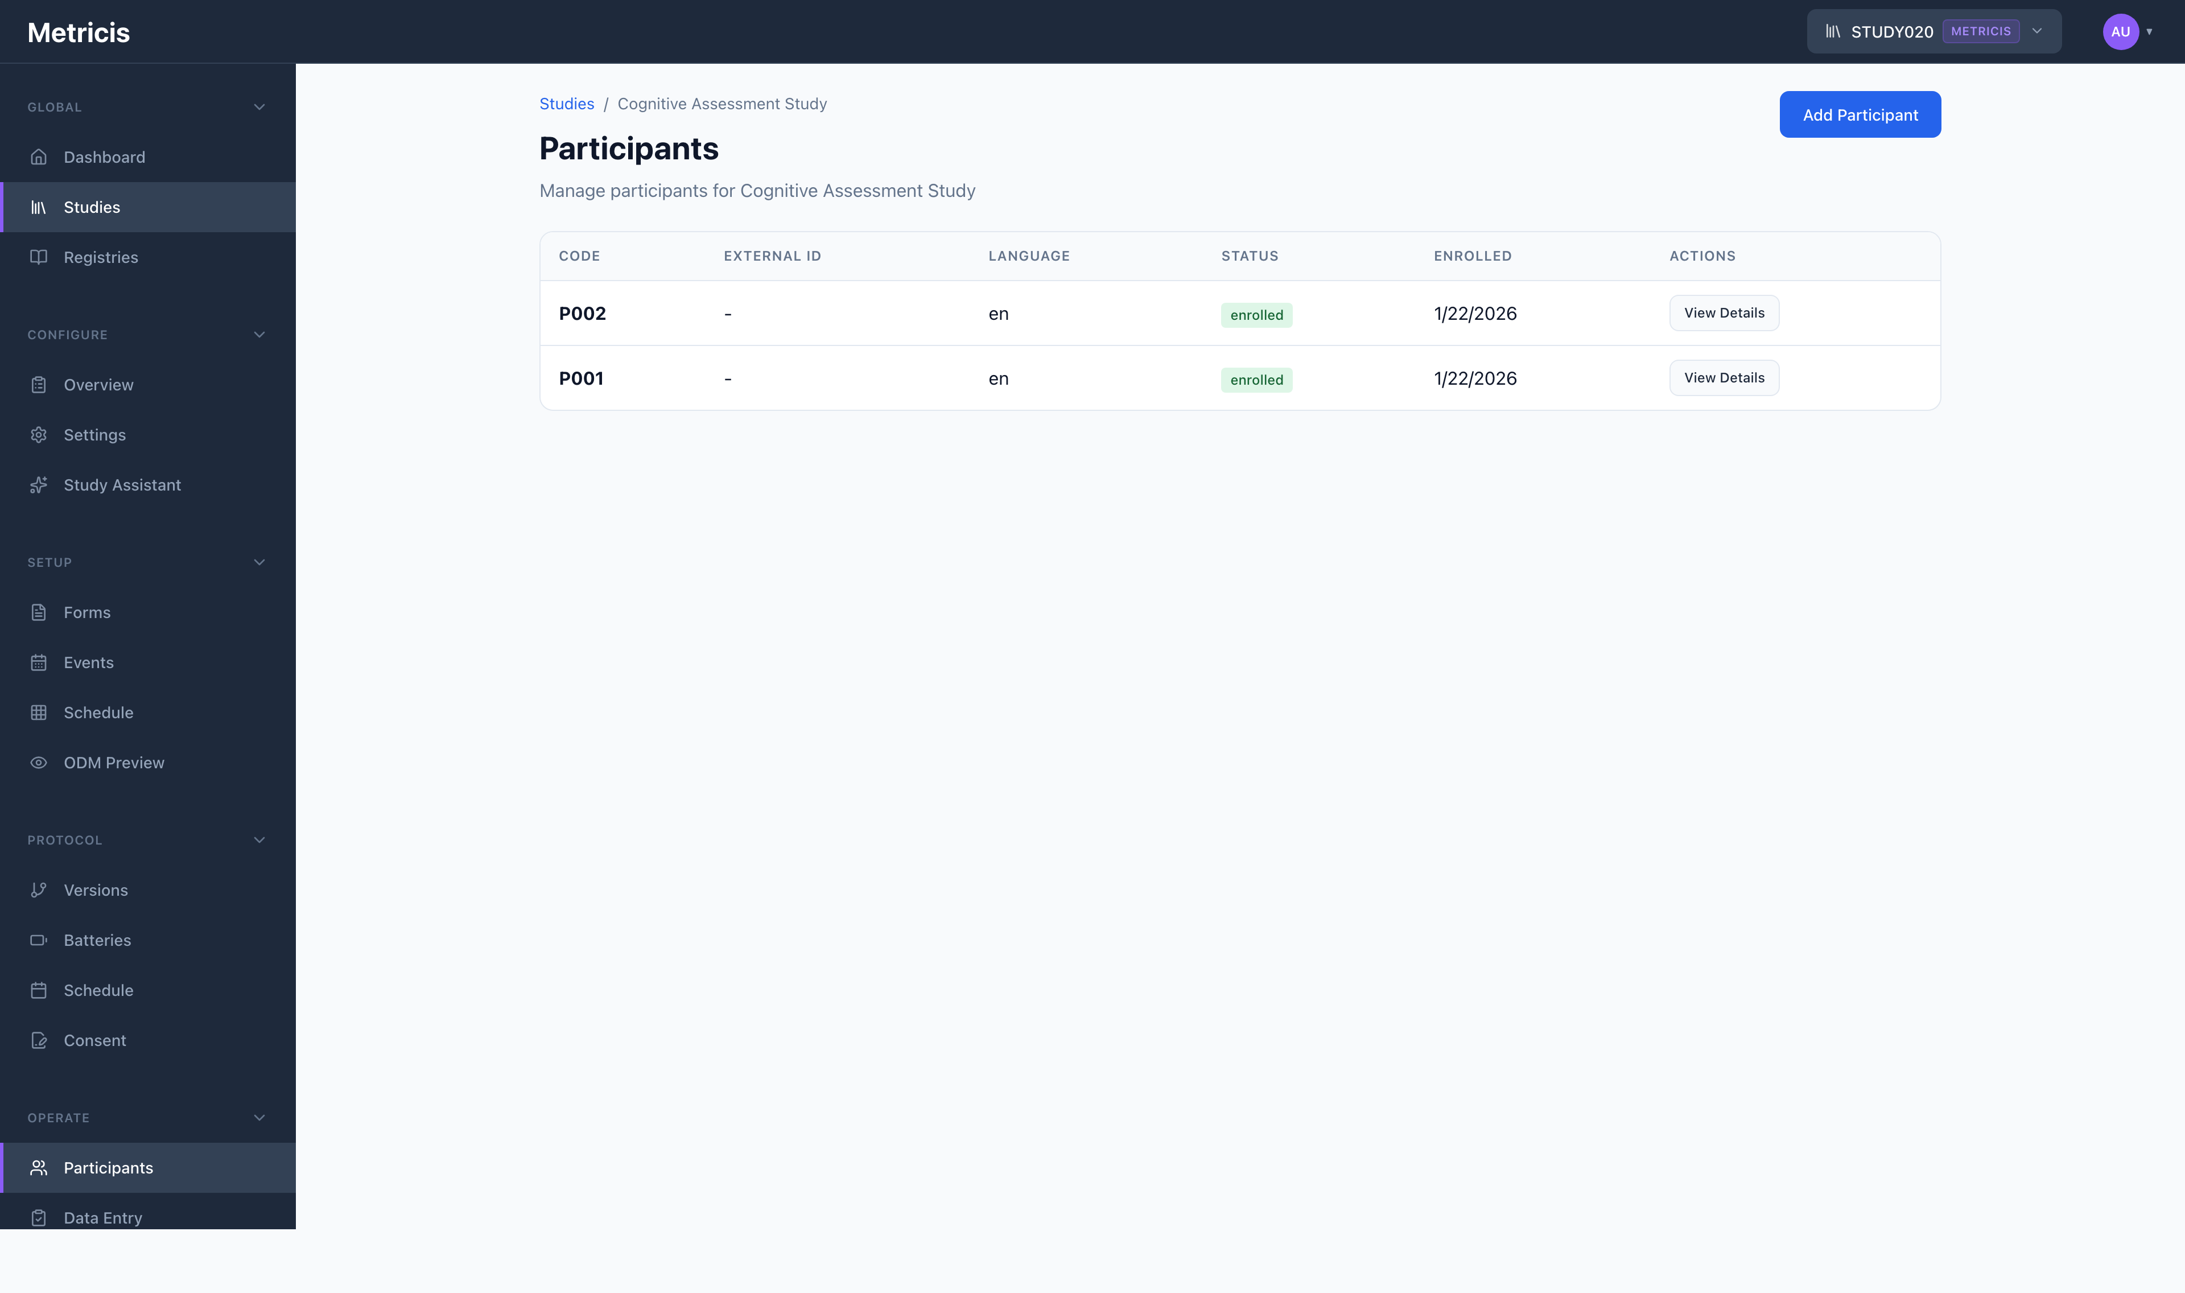Image resolution: width=2185 pixels, height=1293 pixels.
Task: Click the Data Entry clipboard icon
Action: pyautogui.click(x=38, y=1218)
